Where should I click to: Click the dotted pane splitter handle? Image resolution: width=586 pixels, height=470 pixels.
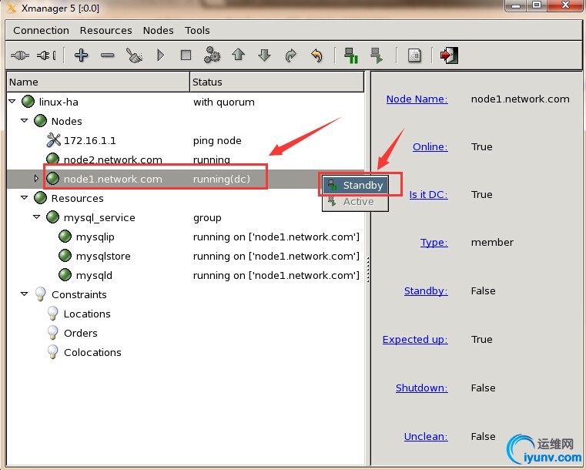(x=369, y=269)
